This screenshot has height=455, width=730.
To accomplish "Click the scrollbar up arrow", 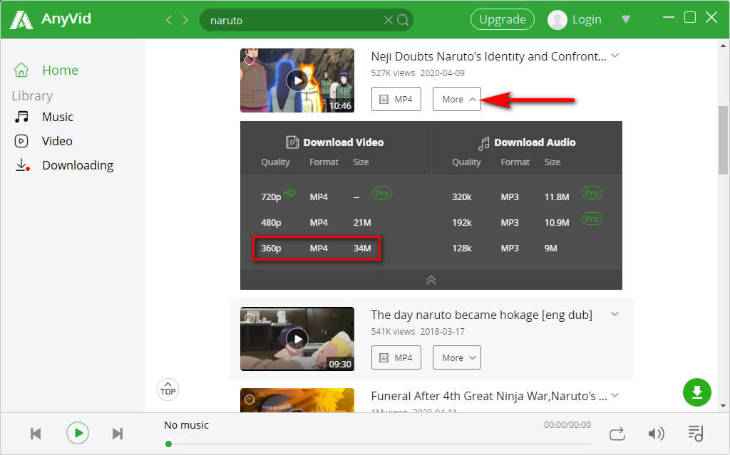I will pyautogui.click(x=723, y=46).
